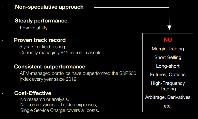Select the Non-speculative approach heading
Viewport: 198px width, 119px height.
click(49, 7)
